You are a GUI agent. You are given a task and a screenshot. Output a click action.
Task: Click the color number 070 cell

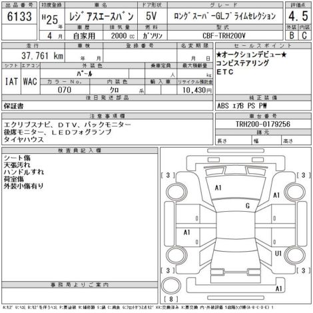pyautogui.click(x=65, y=90)
